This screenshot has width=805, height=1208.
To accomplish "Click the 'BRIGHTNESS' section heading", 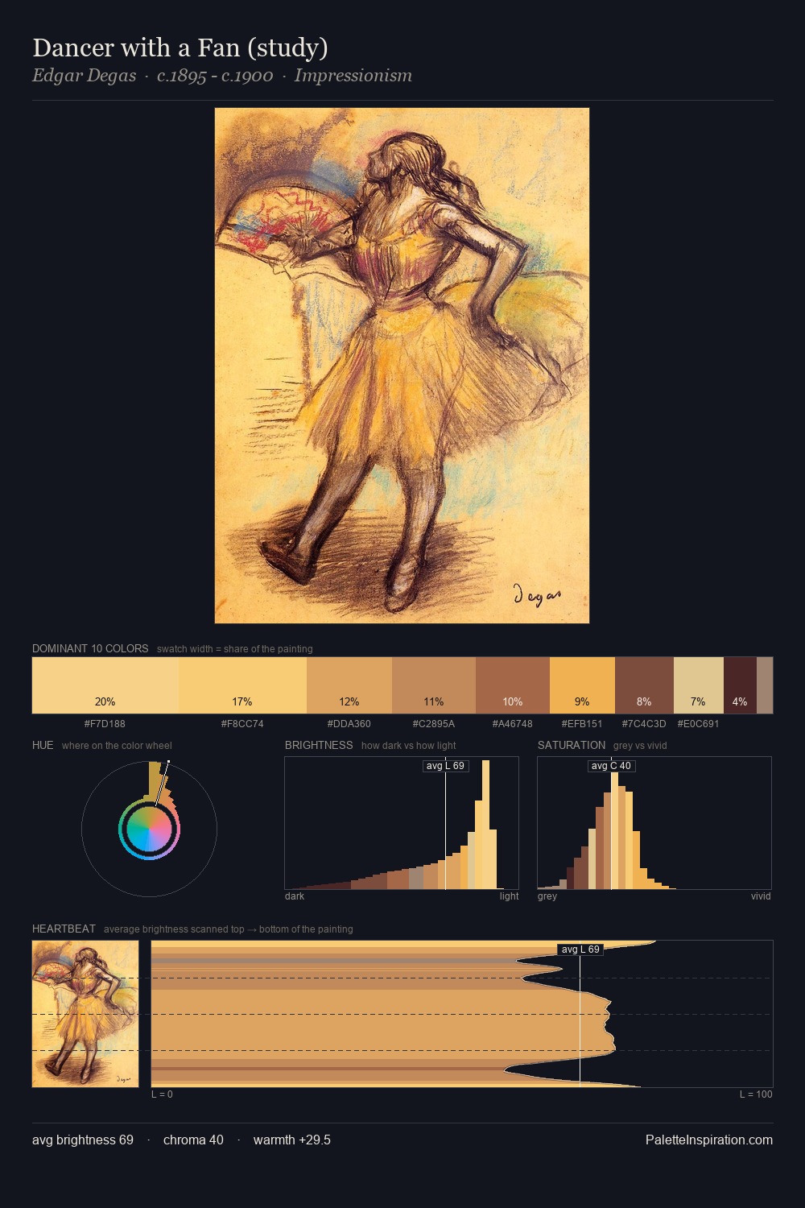I will coord(319,745).
